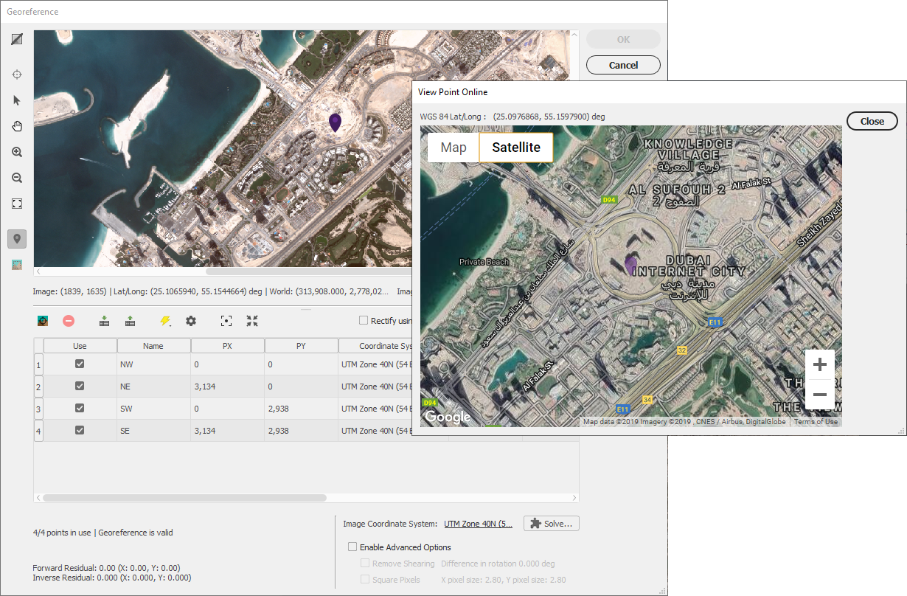Toggle the Square Pixels checkbox
This screenshot has height=596, width=907.
(365, 580)
